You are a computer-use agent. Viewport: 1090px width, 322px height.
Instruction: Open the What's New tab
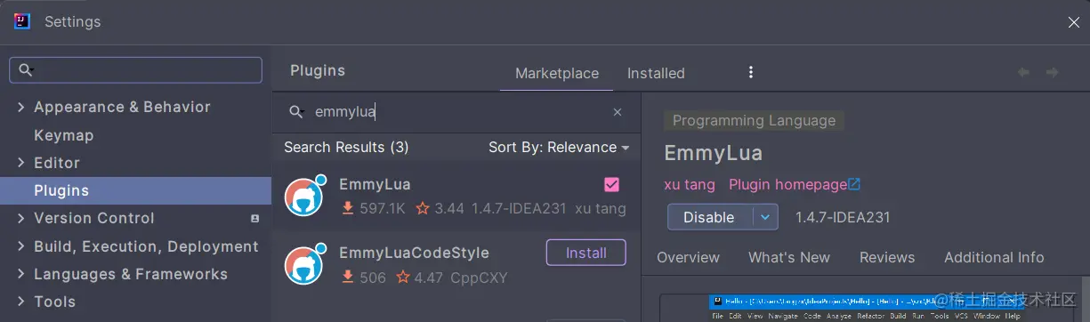[x=789, y=257]
